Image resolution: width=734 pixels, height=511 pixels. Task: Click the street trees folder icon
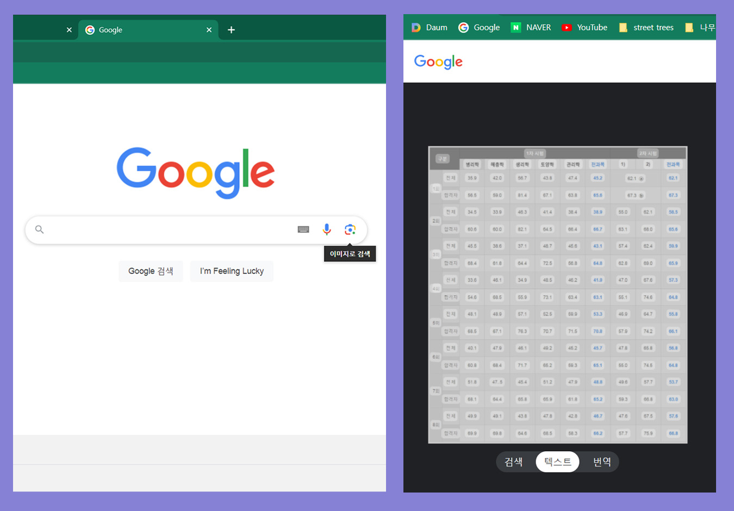[623, 27]
